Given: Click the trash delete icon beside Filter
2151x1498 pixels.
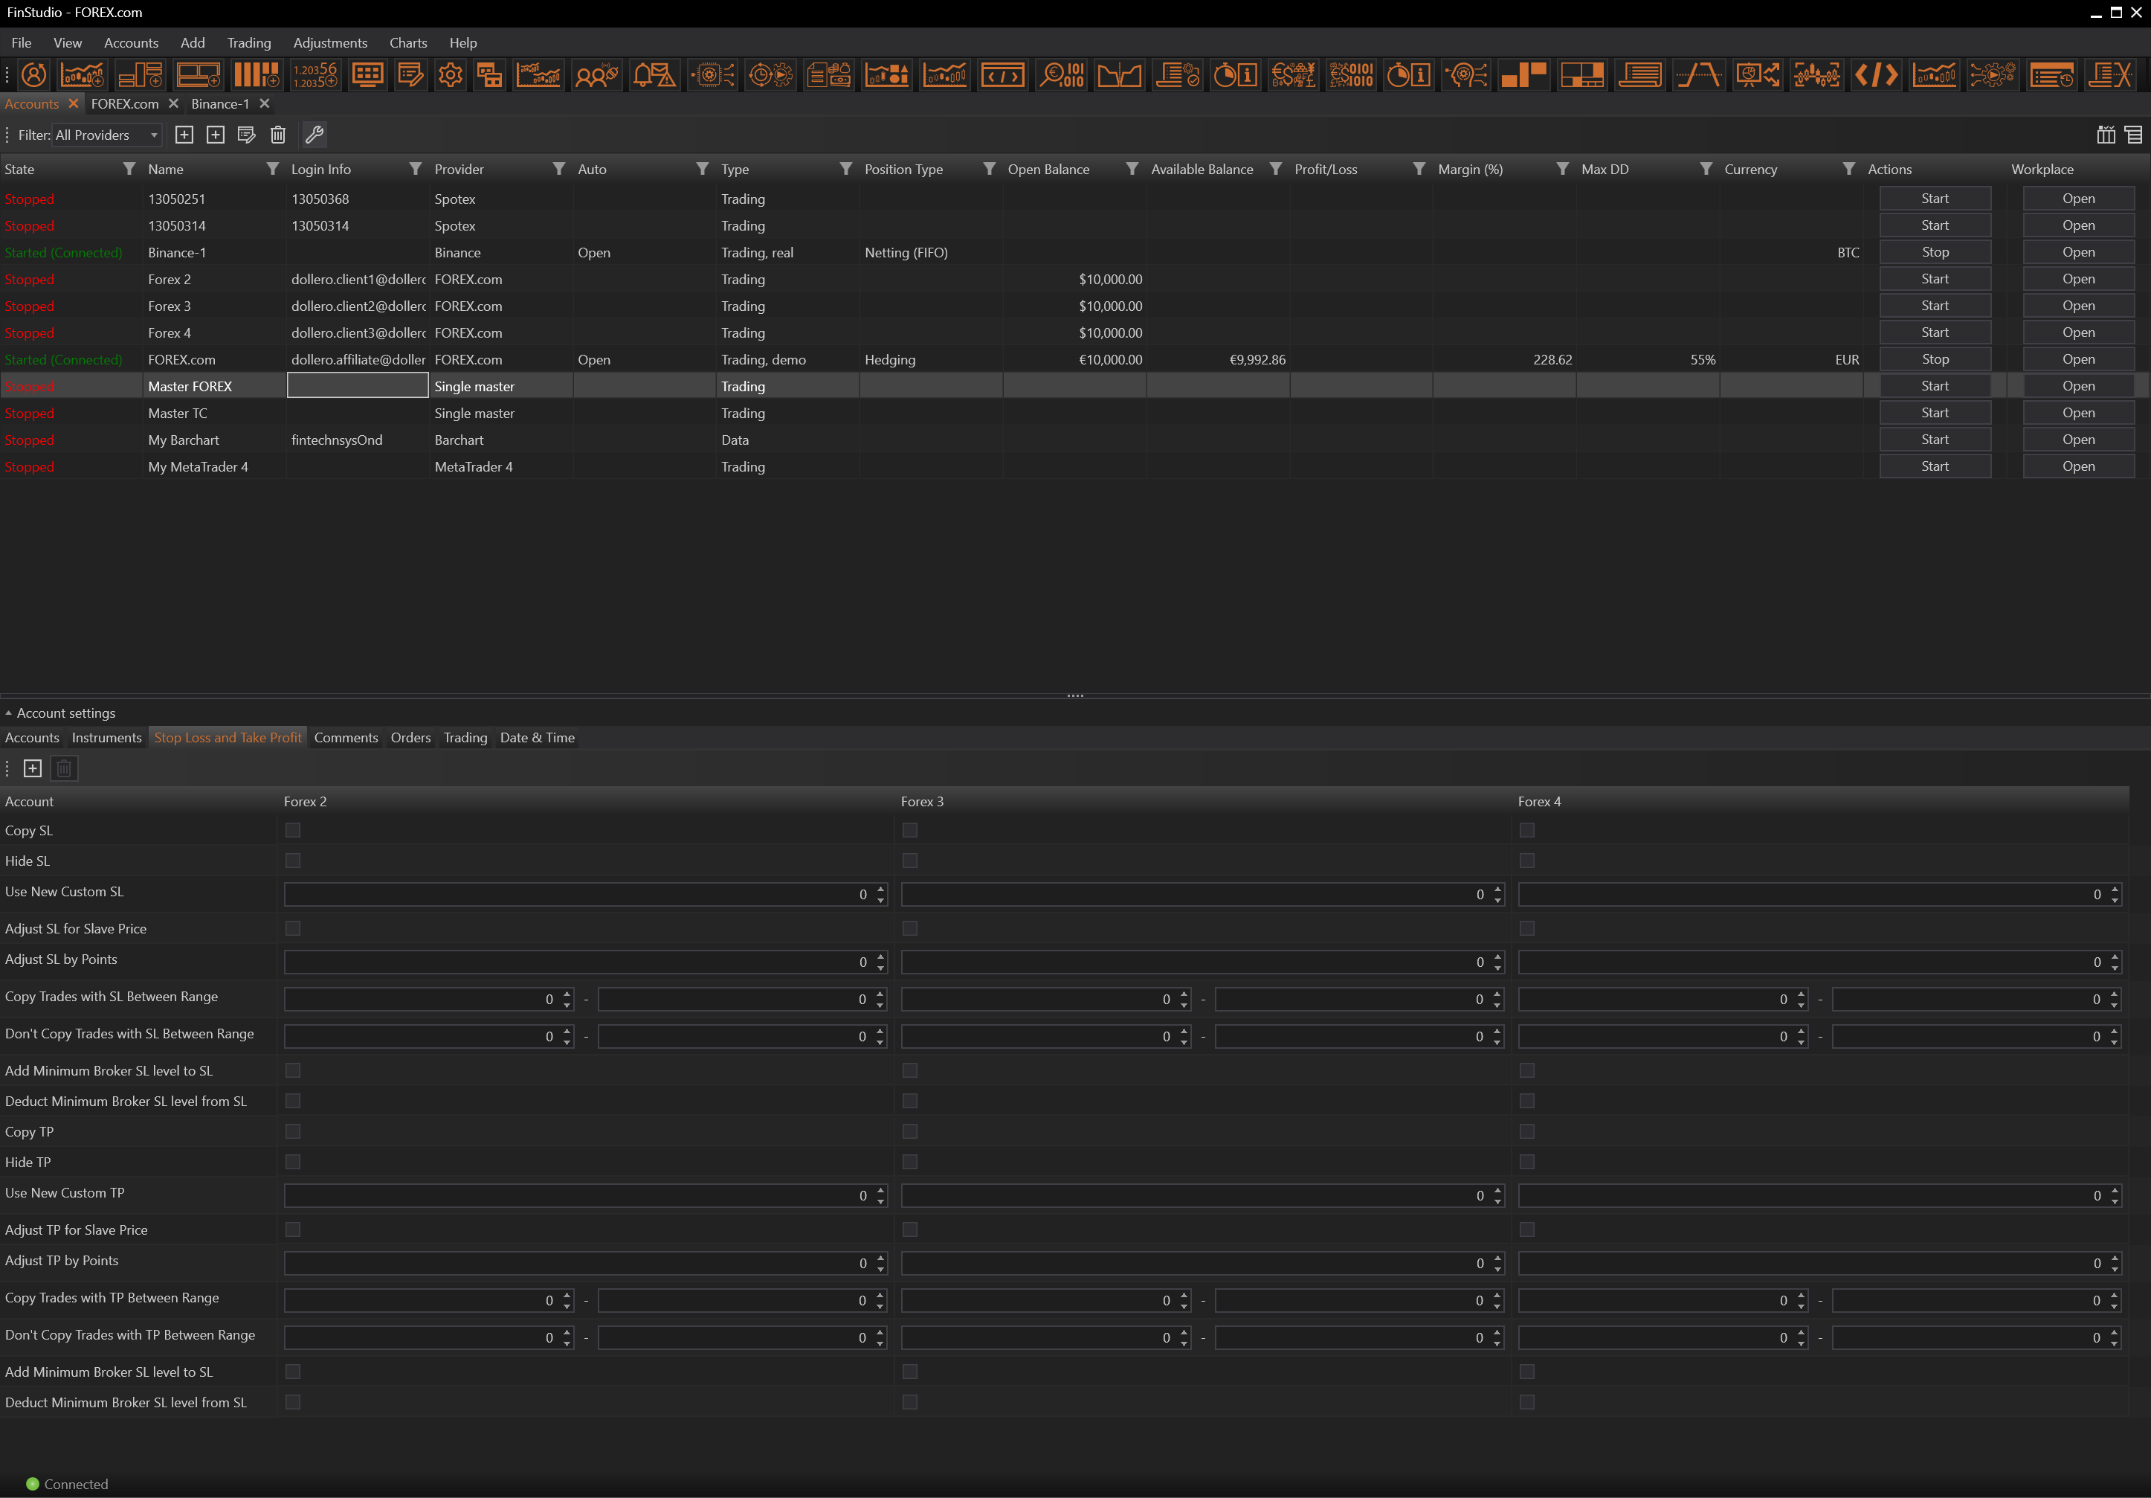Looking at the screenshot, I should [x=278, y=135].
